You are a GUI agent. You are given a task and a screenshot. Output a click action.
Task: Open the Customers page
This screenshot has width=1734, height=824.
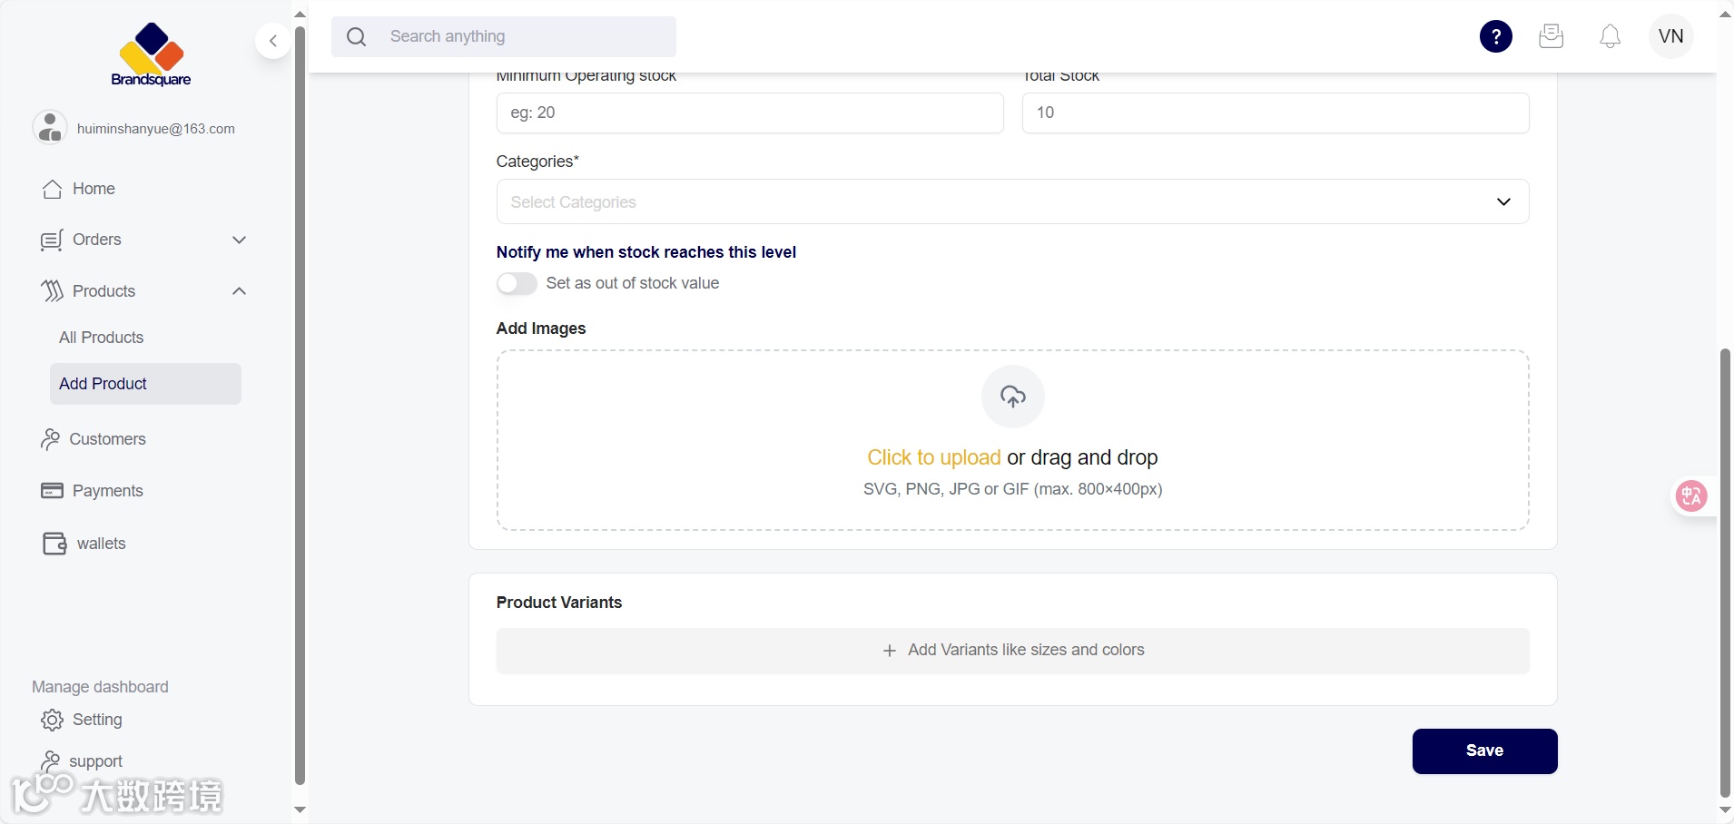point(107,439)
